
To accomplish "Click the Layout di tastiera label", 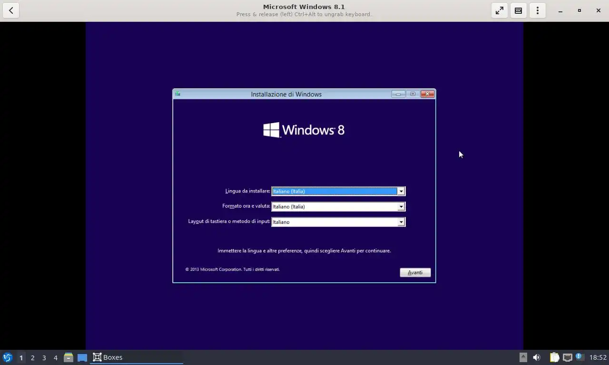I will coord(229,221).
